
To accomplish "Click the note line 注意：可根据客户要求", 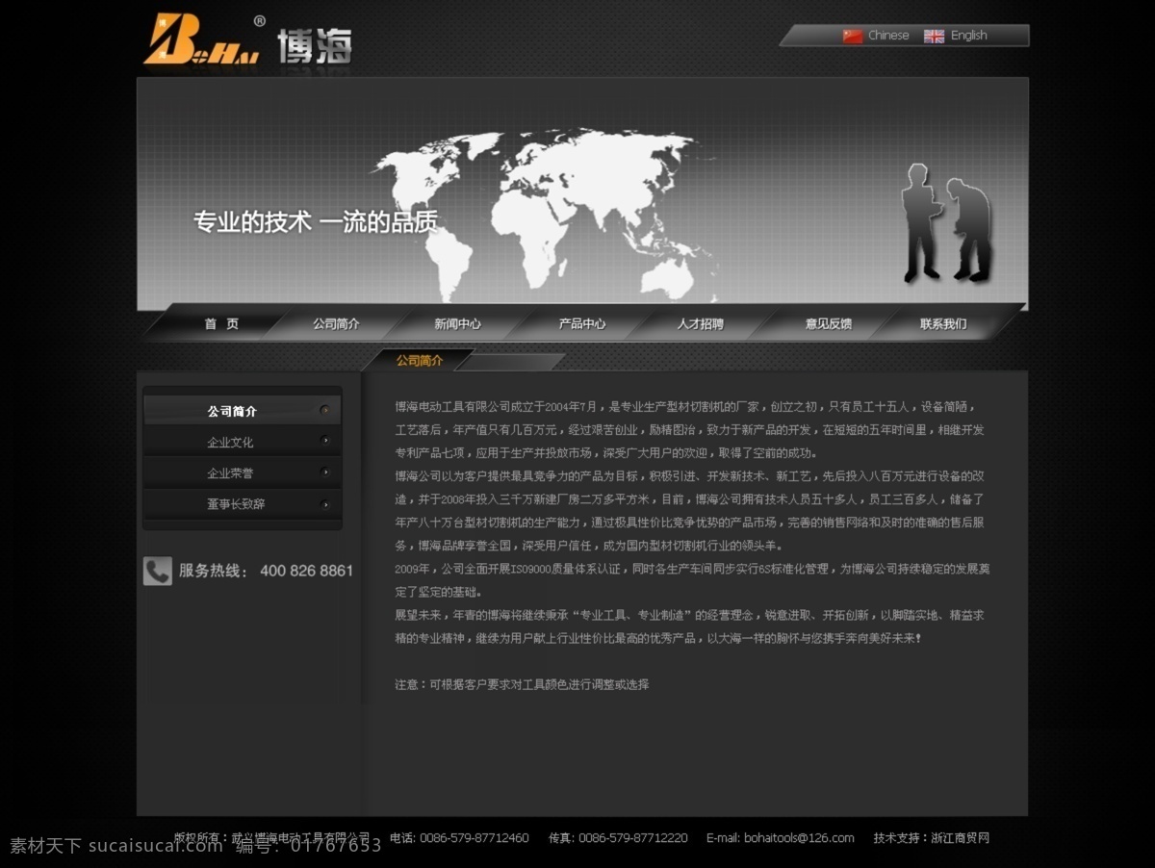I will [x=522, y=685].
